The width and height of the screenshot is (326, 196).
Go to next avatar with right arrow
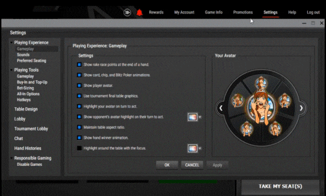pos(301,108)
